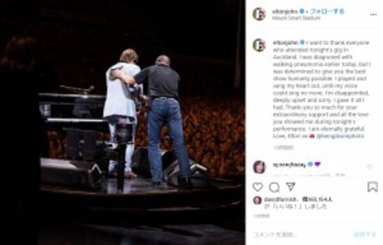Screen dimensions: 383x245
Task: Open the commenter's profile picture
Action: [259, 167]
